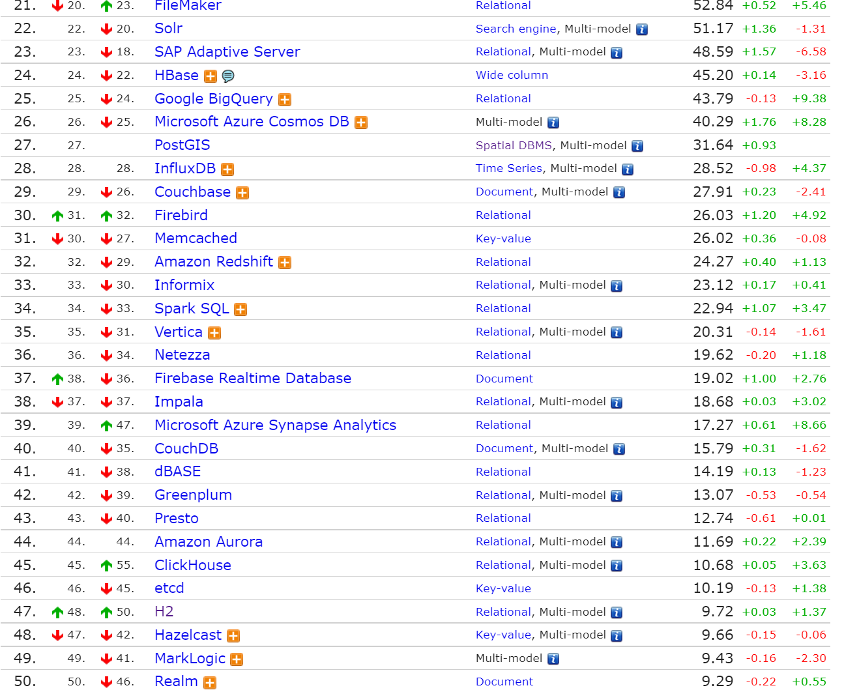Viewport: 844px width, 690px height.
Task: Open the multi-model info icon in Informix row
Action: (617, 286)
